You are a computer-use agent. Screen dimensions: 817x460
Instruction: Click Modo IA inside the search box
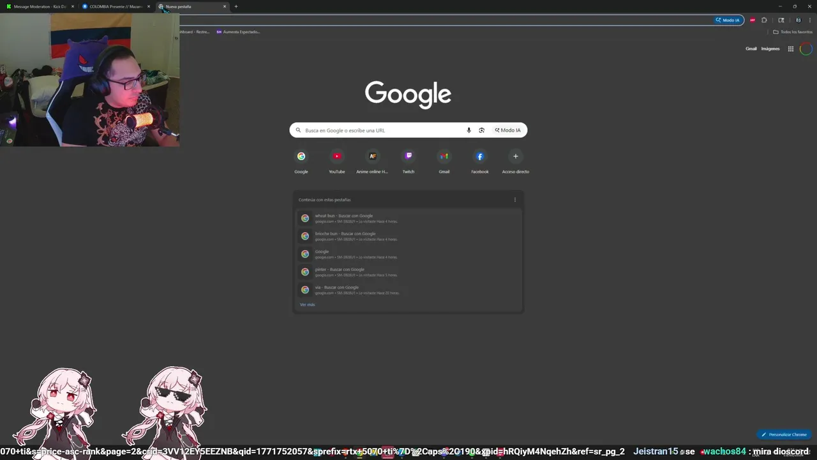coord(507,130)
